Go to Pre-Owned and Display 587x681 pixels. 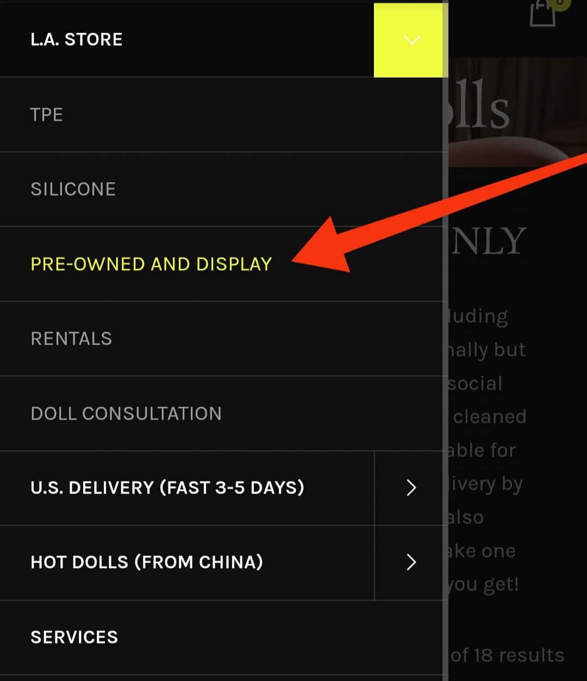(x=151, y=264)
